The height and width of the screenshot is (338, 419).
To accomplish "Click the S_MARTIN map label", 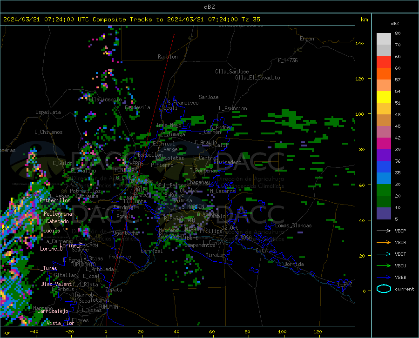I will 193,206.
